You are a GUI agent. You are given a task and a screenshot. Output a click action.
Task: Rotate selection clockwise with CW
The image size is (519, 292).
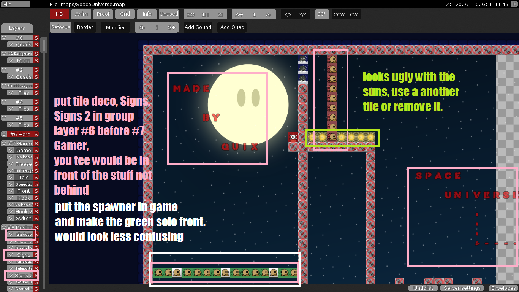[354, 14]
